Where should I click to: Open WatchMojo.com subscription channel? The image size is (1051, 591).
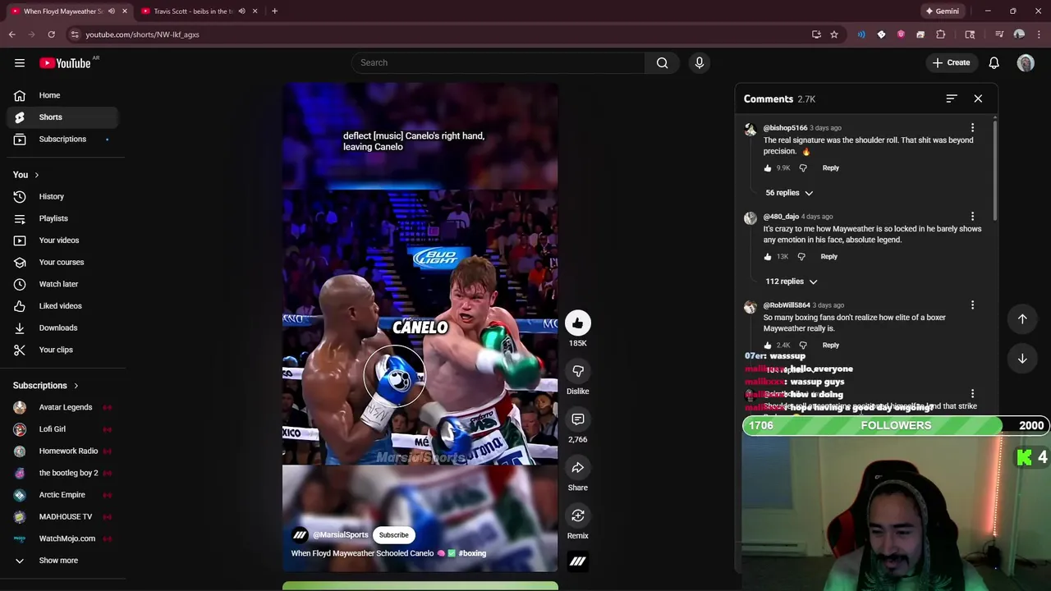[62, 538]
